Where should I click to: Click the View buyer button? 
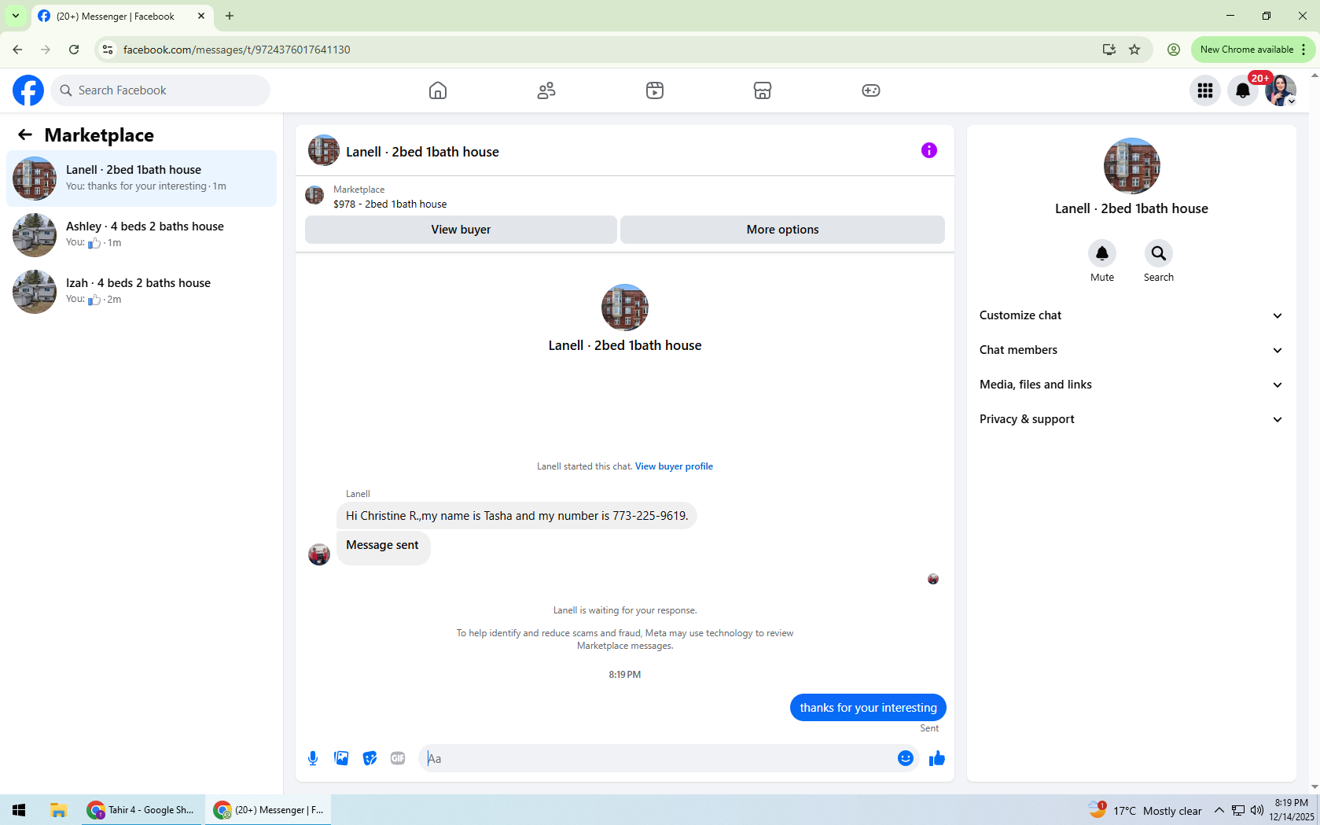[x=461, y=230]
